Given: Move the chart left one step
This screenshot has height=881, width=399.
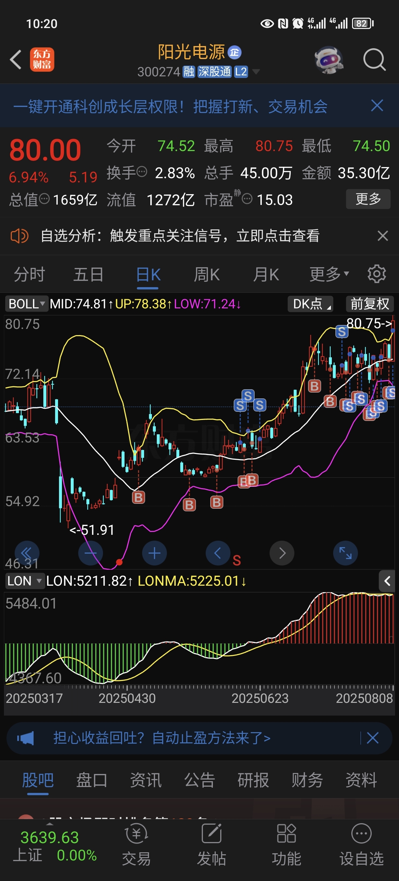Looking at the screenshot, I should tap(218, 553).
